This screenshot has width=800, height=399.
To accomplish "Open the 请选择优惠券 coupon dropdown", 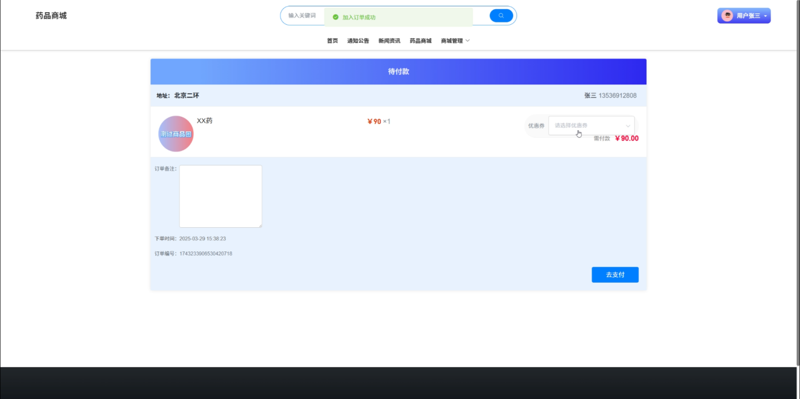I will [x=591, y=125].
